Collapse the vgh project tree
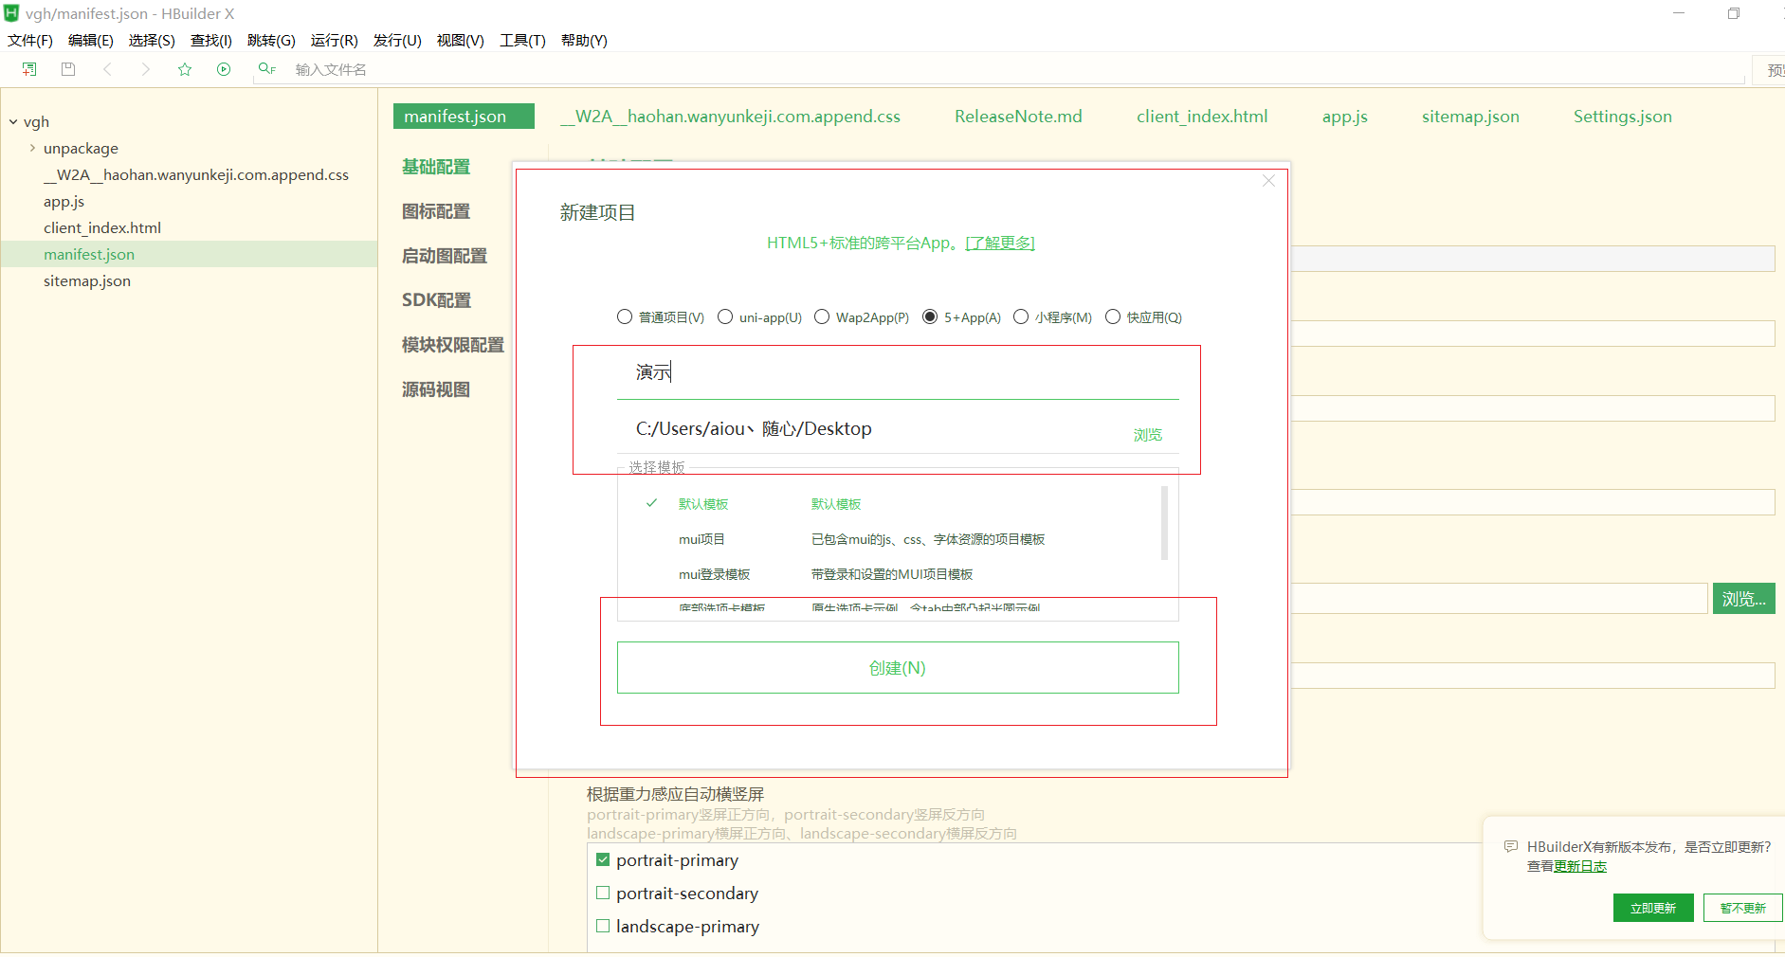 pyautogui.click(x=11, y=121)
